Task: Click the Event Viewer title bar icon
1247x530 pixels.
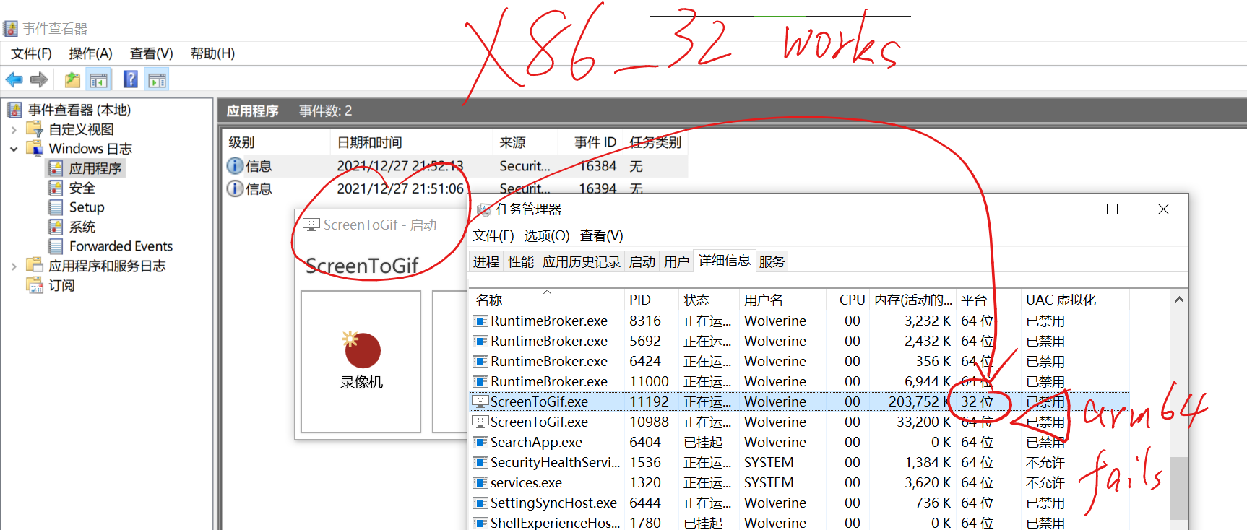Action: pos(10,28)
